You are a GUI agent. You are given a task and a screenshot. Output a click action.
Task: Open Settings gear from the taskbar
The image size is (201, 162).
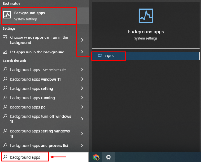[108, 157]
